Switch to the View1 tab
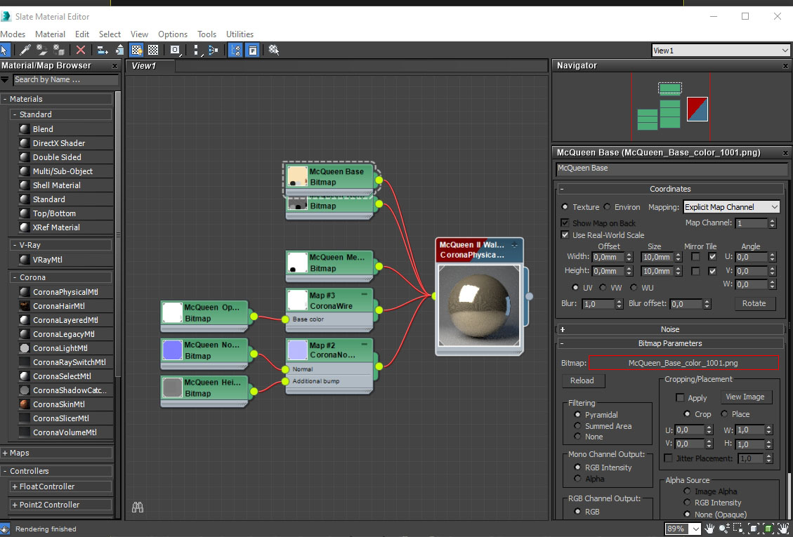The image size is (793, 537). [x=144, y=66]
